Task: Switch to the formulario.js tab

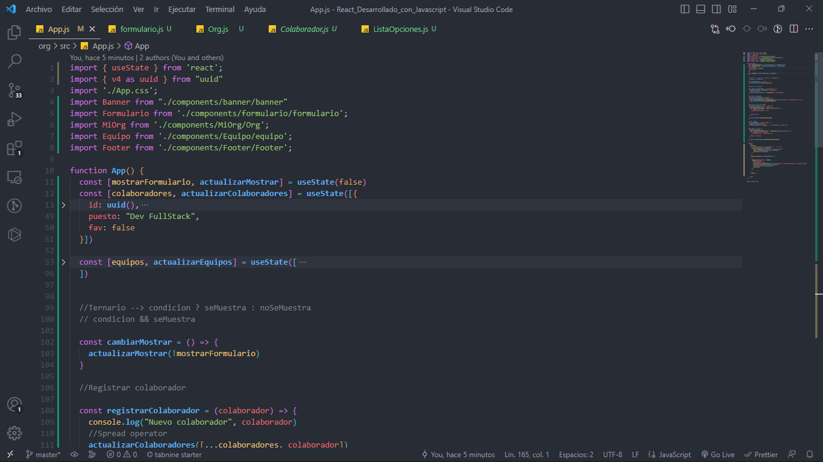Action: (141, 29)
